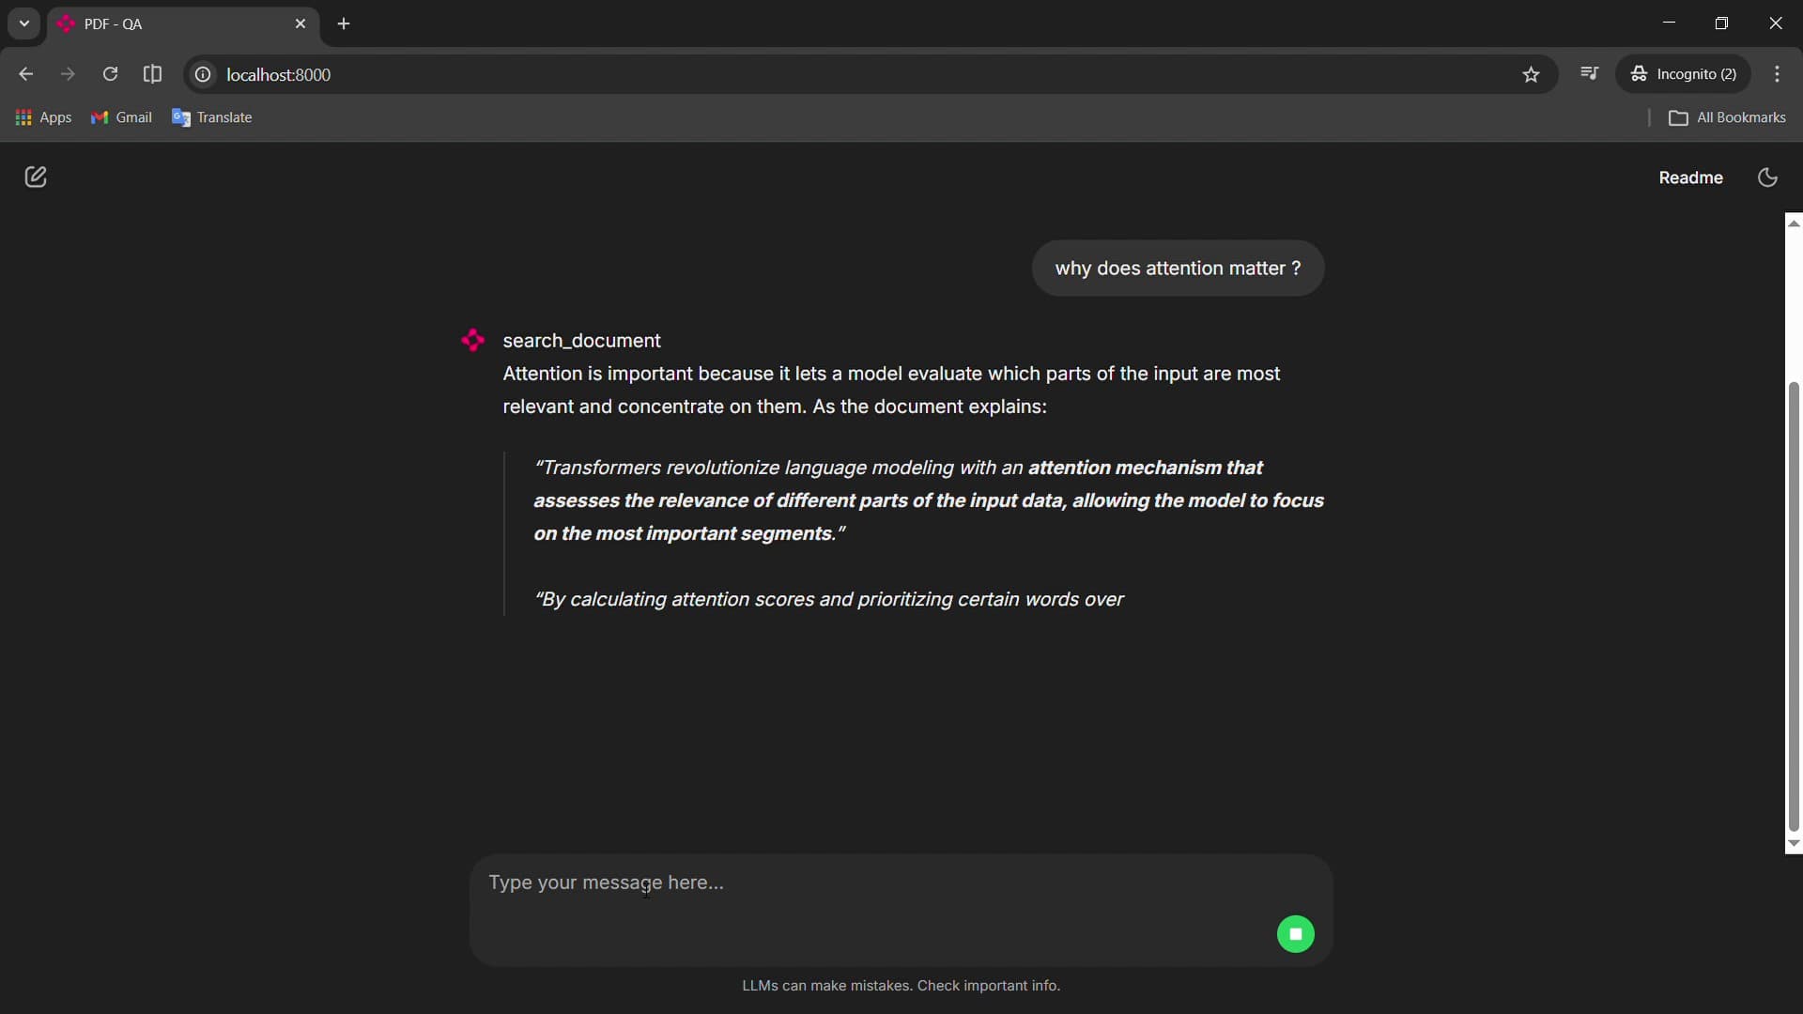Bookmark this page with the star icon

(1531, 75)
